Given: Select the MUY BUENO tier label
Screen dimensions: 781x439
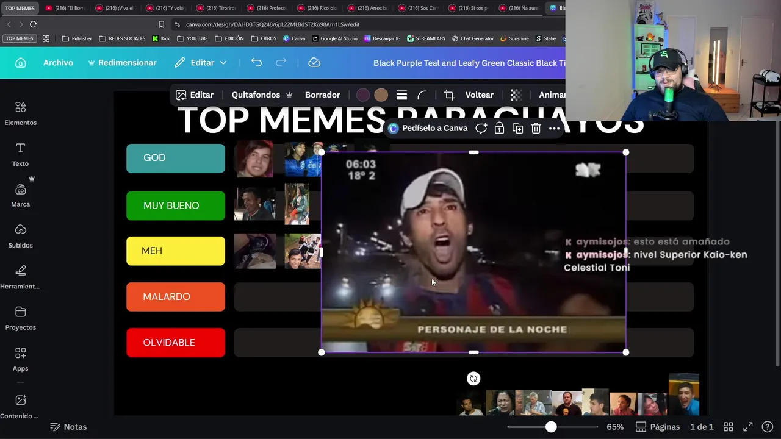Looking at the screenshot, I should click(x=176, y=205).
